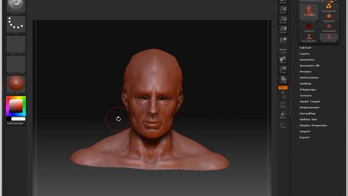
Task: Toggle AAHalf antialiased half view
Action: [283, 30]
